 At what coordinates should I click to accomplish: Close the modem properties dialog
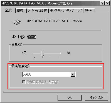click(107, 4)
